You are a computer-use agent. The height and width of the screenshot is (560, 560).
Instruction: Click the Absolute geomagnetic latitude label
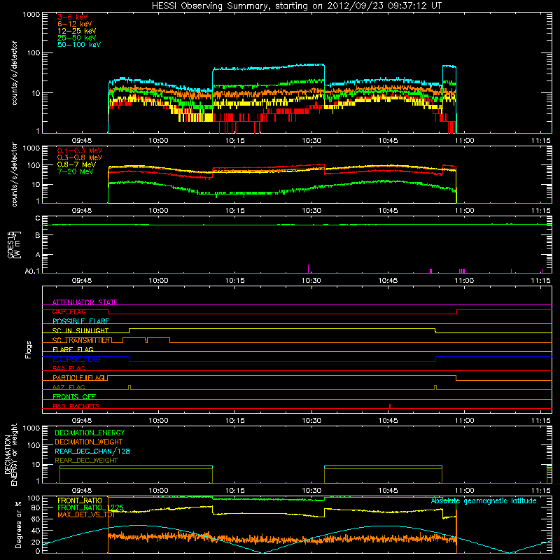[x=484, y=501]
